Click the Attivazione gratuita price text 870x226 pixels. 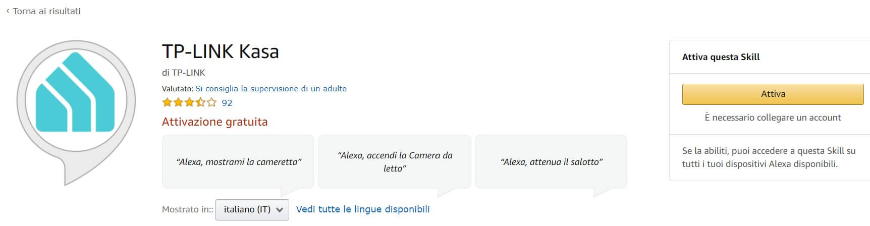[x=215, y=122]
